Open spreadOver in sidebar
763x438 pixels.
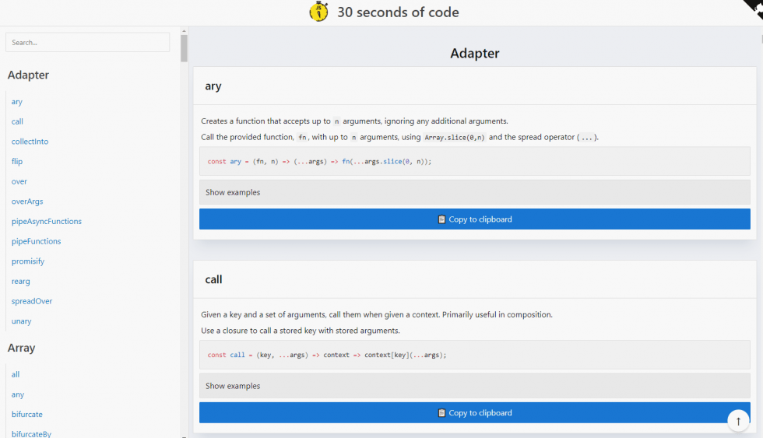pyautogui.click(x=32, y=301)
